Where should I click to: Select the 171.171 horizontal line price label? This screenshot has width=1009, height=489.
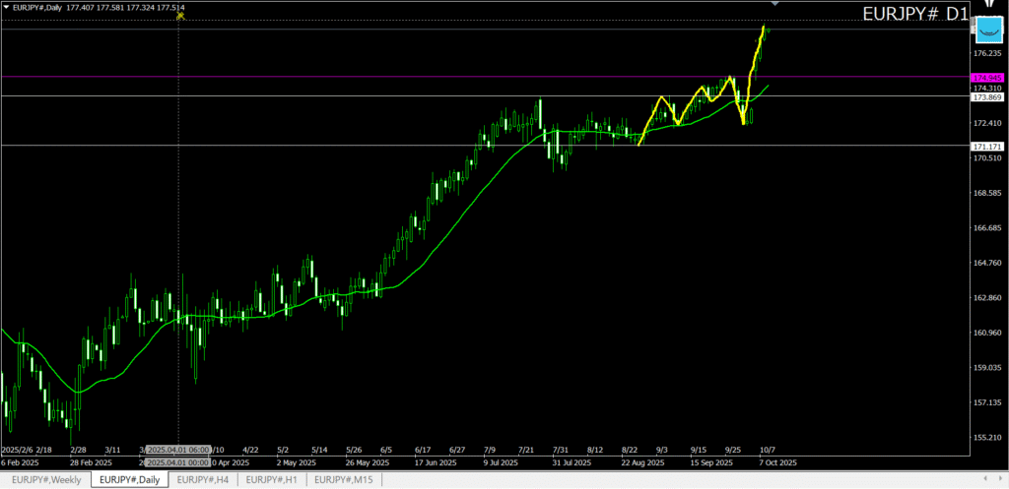986,146
